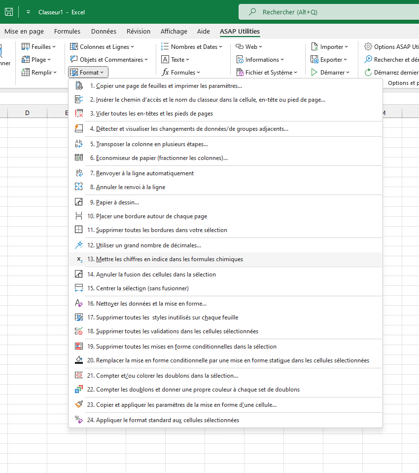Switch to the Révision tab
Viewport: 419px width, 473px height.
[x=138, y=32]
